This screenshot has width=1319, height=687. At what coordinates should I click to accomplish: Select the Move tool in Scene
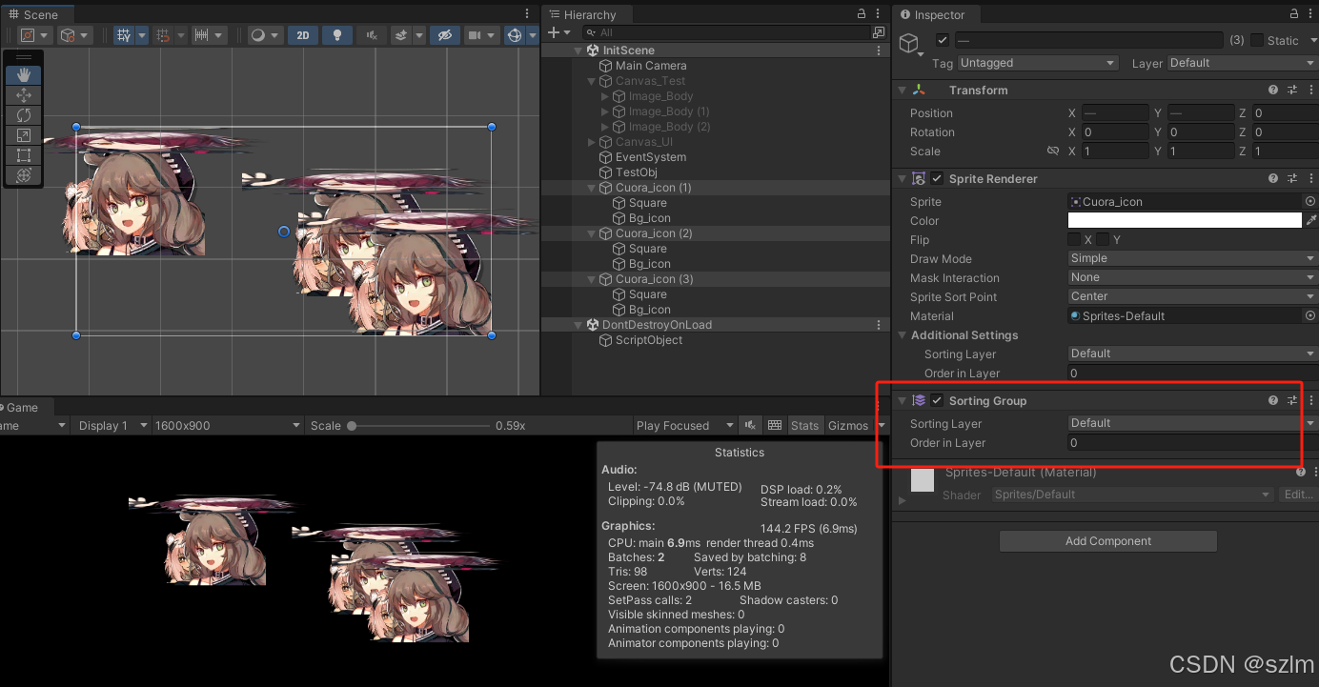[x=24, y=95]
